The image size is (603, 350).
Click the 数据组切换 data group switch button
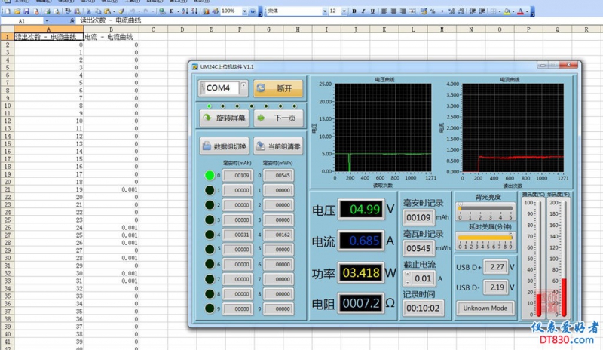click(224, 147)
